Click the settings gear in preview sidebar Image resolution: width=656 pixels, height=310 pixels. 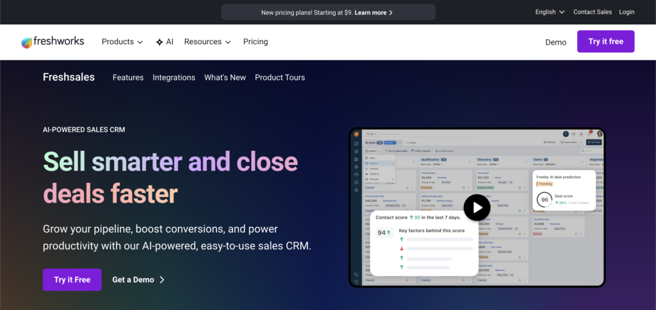click(x=356, y=190)
